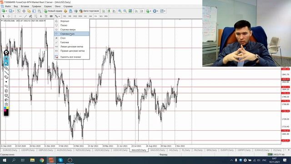Pick yellow color in annotation bar

(x=7, y=108)
